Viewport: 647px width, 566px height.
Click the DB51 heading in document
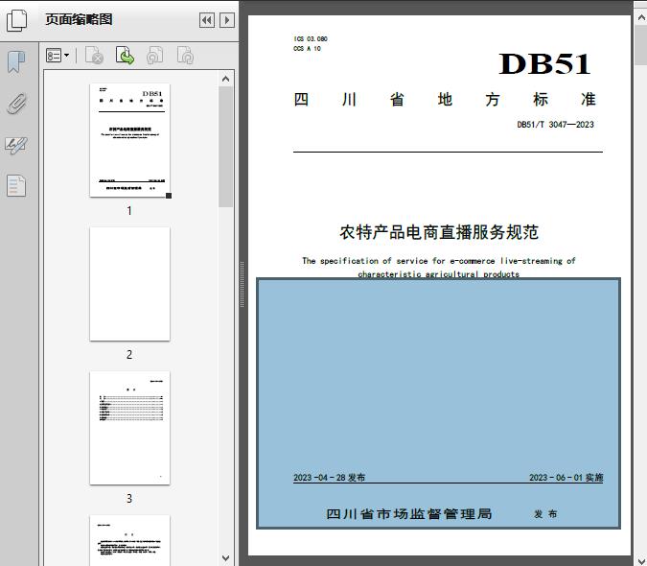544,64
